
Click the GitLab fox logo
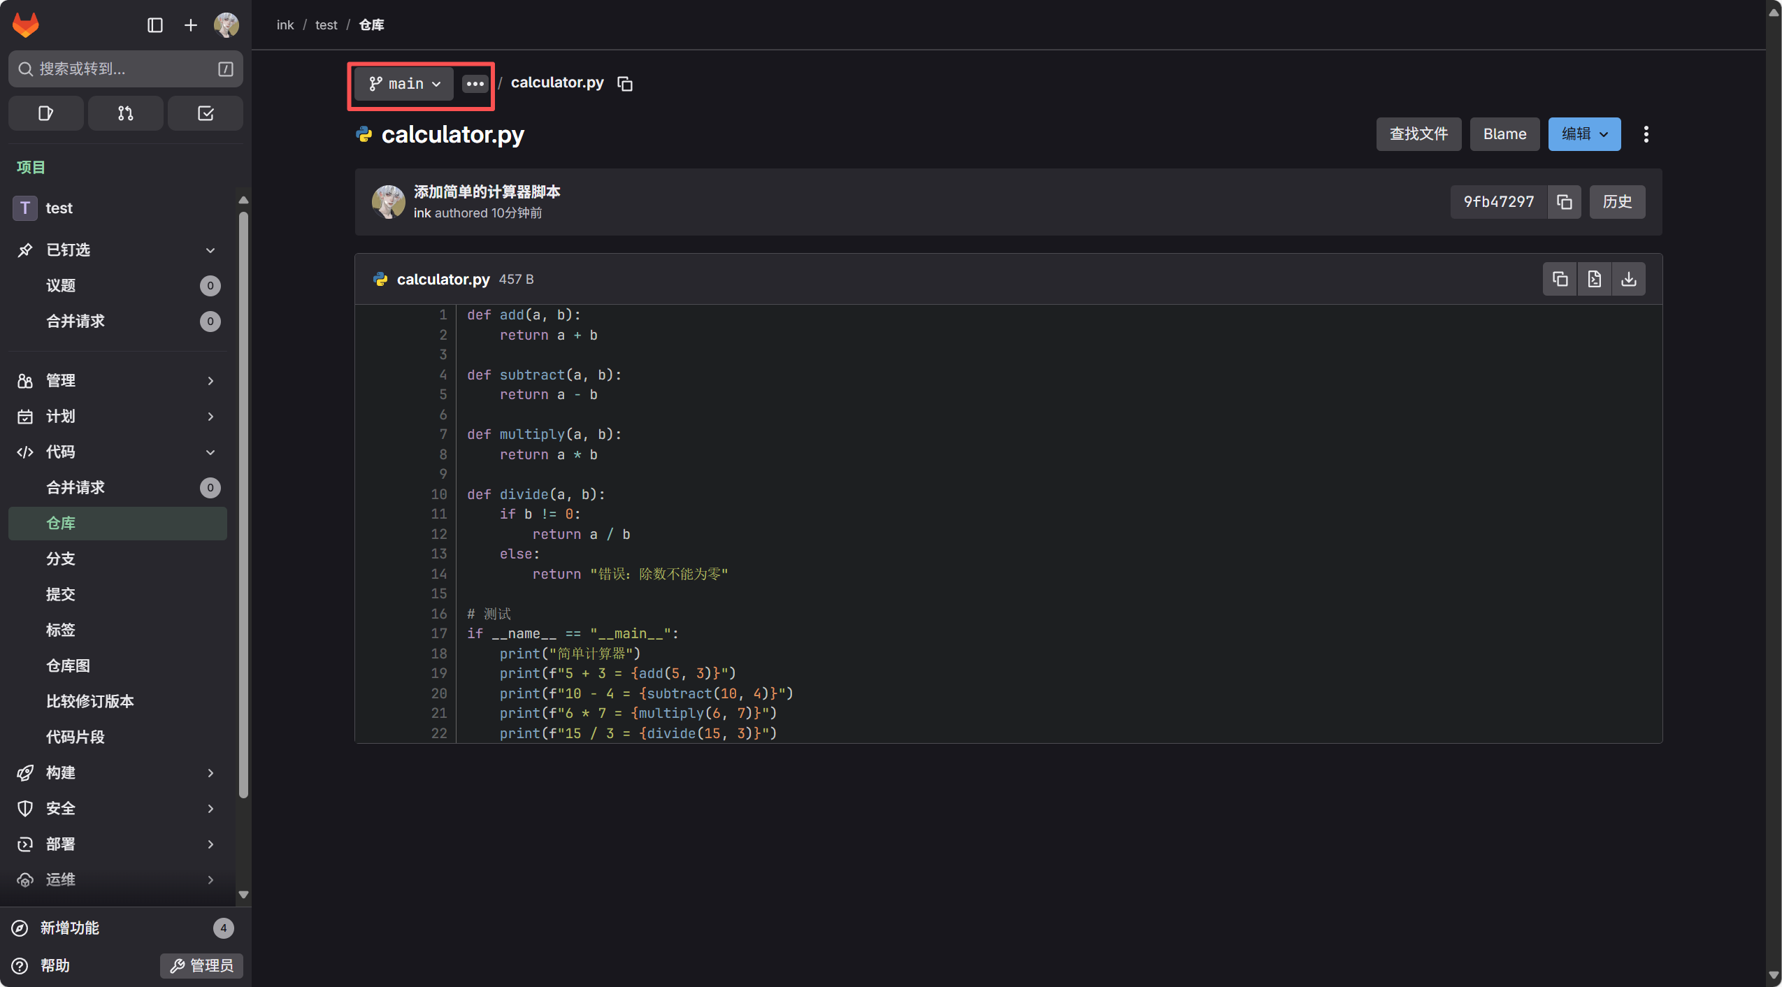pos(26,25)
